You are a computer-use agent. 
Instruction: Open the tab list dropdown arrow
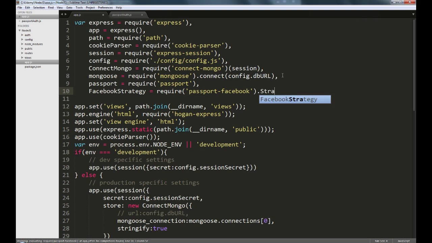(413, 15)
